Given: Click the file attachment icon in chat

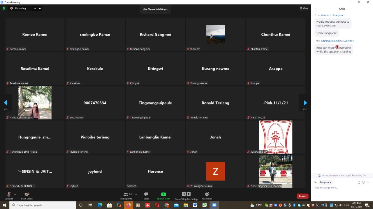Looking at the screenshot, I should click(x=359, y=182).
